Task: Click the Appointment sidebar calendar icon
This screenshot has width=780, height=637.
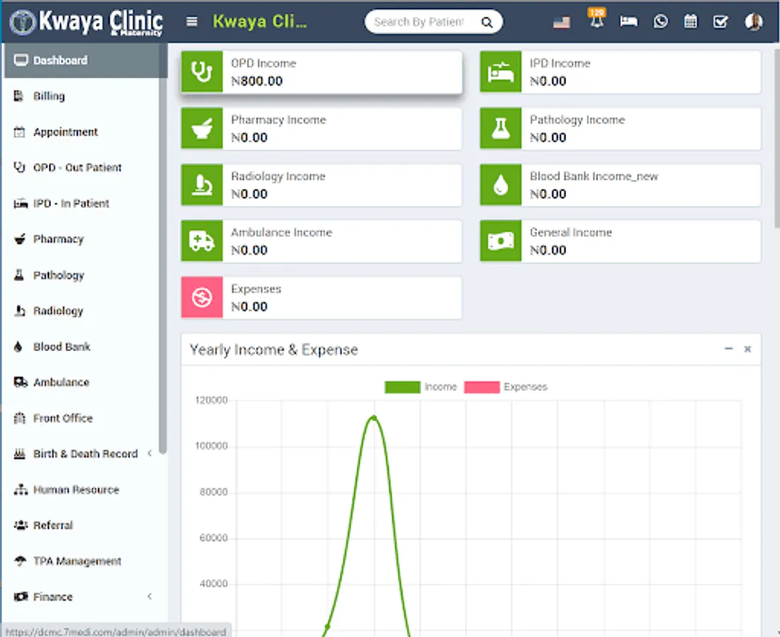Action: point(19,132)
